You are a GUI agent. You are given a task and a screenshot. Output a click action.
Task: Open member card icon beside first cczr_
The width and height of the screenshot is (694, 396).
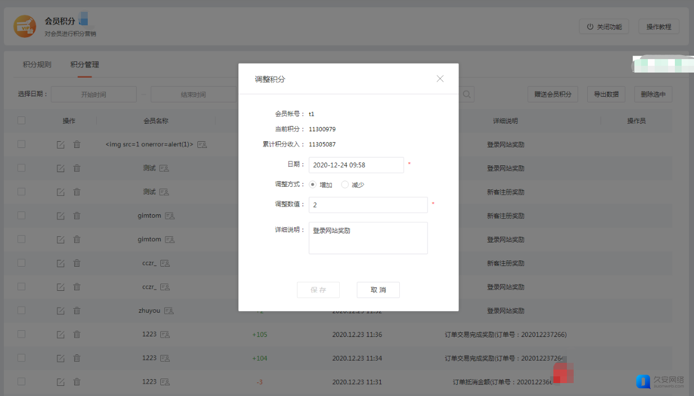click(x=165, y=263)
